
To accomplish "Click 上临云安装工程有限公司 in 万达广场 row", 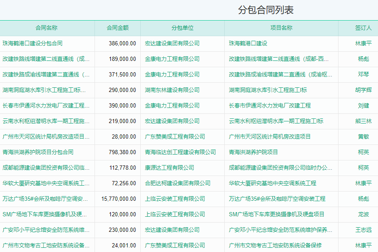I will pos(175,199).
